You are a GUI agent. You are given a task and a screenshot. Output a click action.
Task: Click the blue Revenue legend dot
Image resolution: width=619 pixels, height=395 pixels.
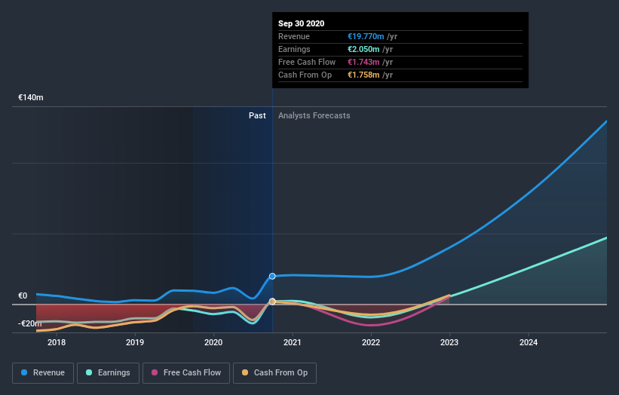24,372
